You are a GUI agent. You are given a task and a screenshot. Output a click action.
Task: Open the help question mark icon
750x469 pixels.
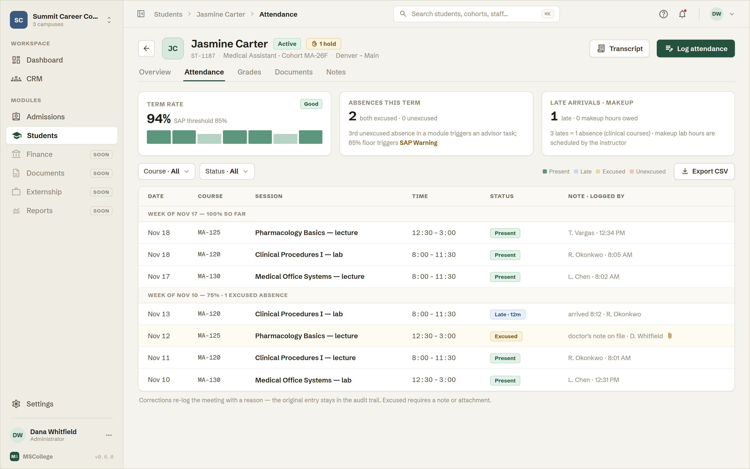coord(663,14)
